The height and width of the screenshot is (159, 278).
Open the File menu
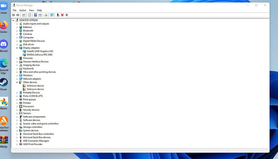15,10
